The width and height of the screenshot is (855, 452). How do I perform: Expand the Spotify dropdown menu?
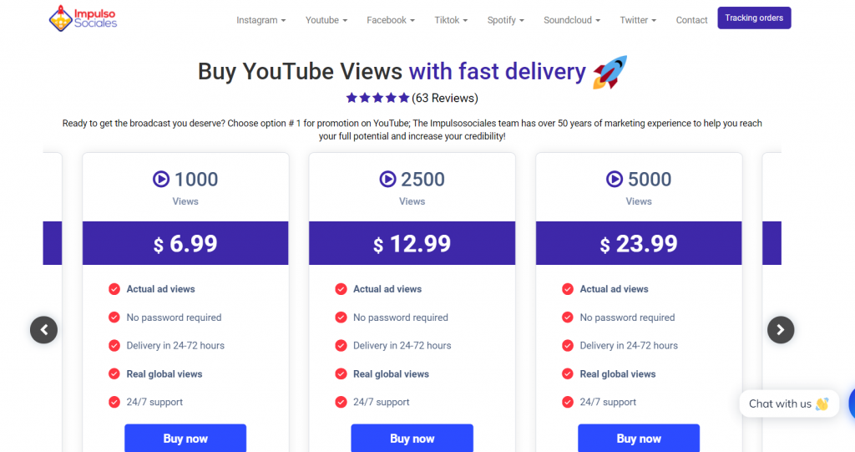pyautogui.click(x=505, y=20)
